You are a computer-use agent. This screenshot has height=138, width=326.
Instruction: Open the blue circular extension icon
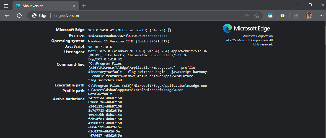[x=283, y=16]
